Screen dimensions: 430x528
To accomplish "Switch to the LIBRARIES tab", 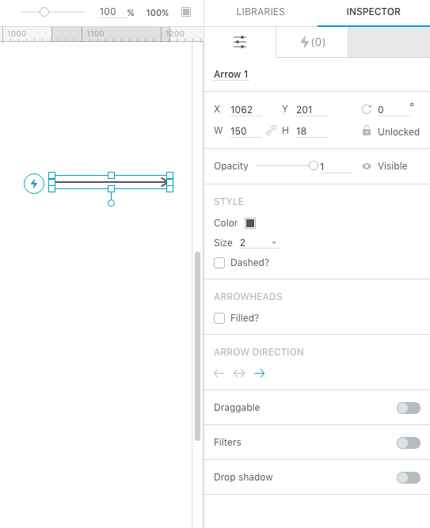I will point(261,12).
